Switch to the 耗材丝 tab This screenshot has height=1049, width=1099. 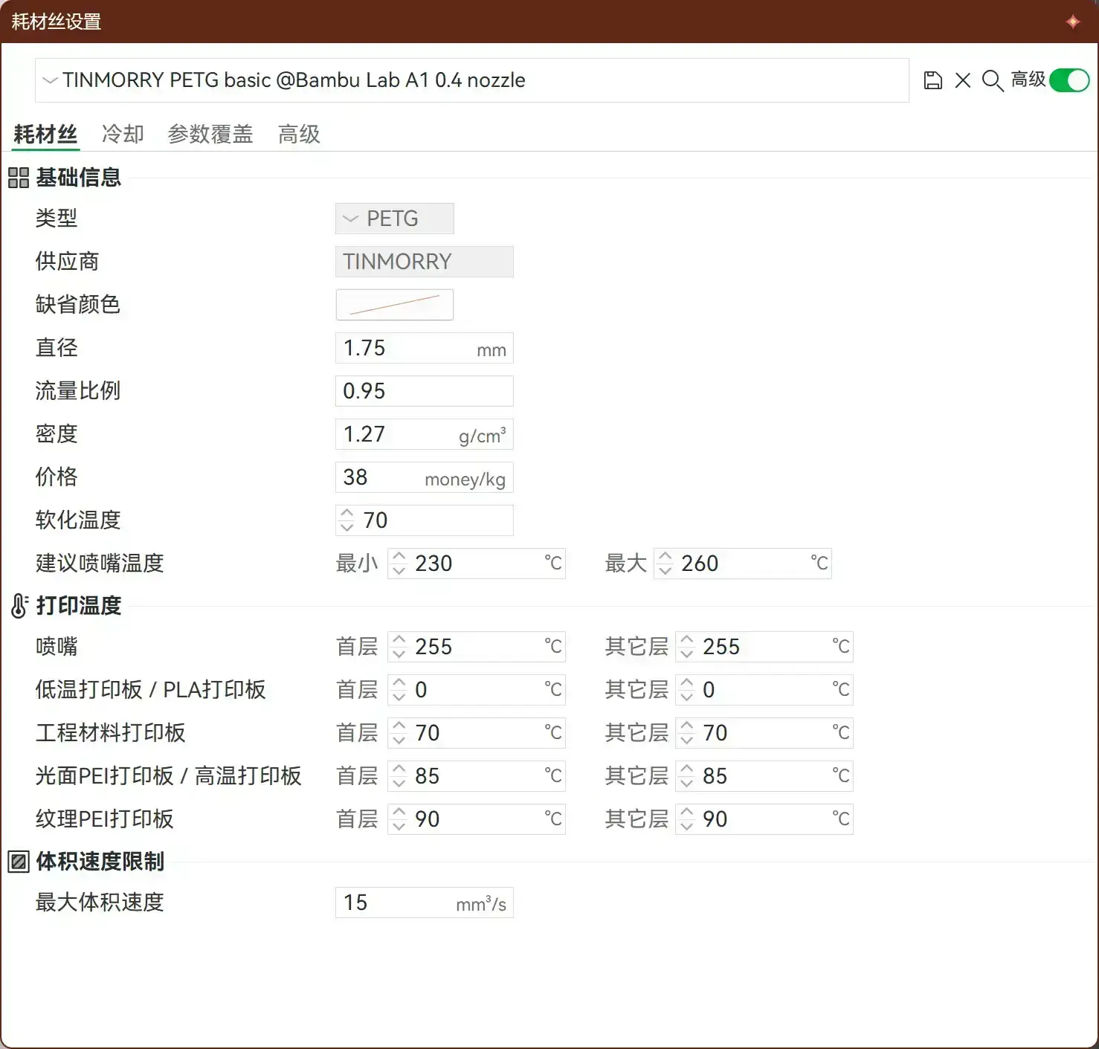(x=45, y=135)
